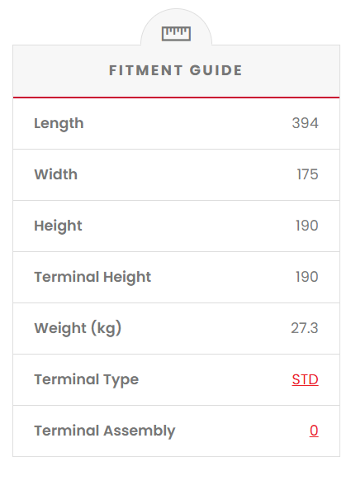Click the red divider line under the header
This screenshot has height=481, width=351.
point(176,98)
